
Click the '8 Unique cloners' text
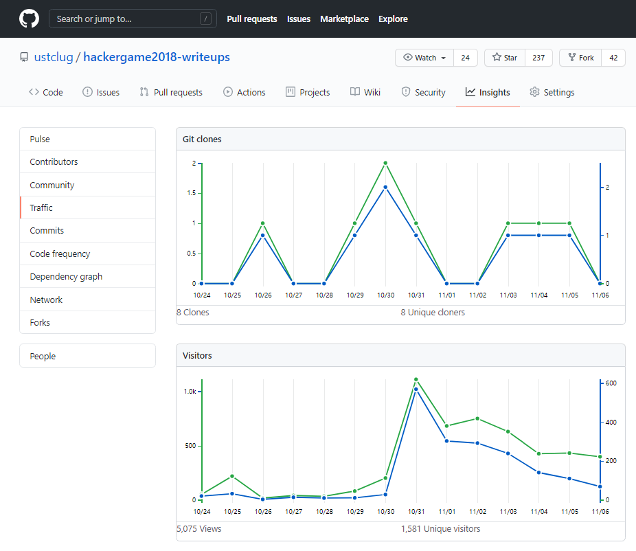click(433, 313)
